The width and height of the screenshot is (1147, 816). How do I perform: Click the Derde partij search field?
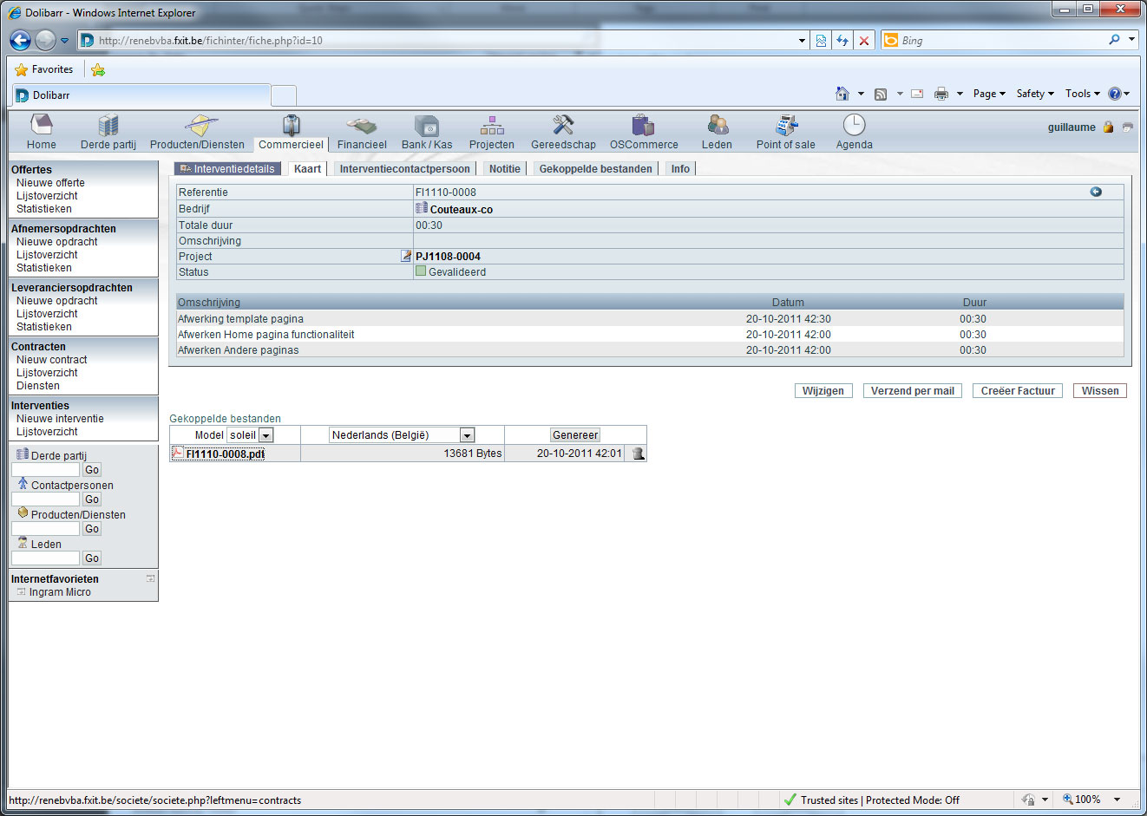pyautogui.click(x=45, y=470)
